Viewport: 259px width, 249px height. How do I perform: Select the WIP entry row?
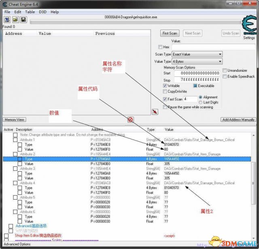coord(127,231)
